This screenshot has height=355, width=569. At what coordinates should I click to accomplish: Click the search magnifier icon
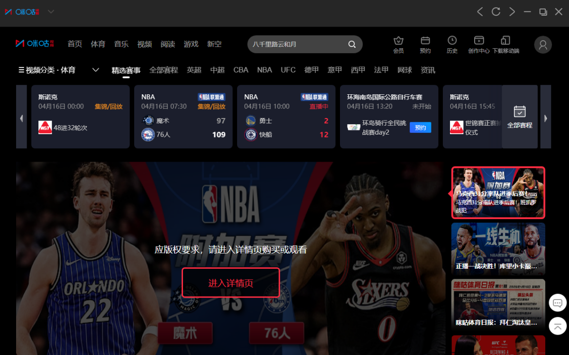click(352, 44)
